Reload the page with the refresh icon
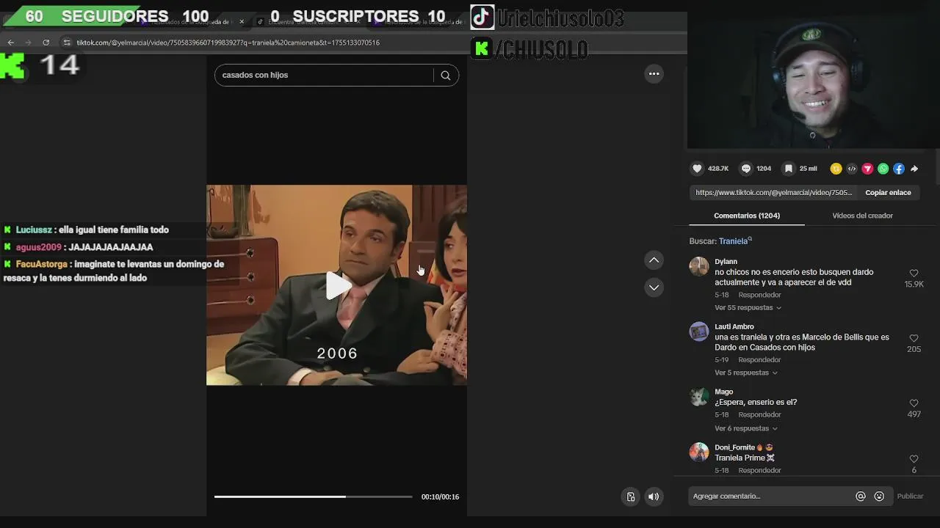 (x=46, y=43)
